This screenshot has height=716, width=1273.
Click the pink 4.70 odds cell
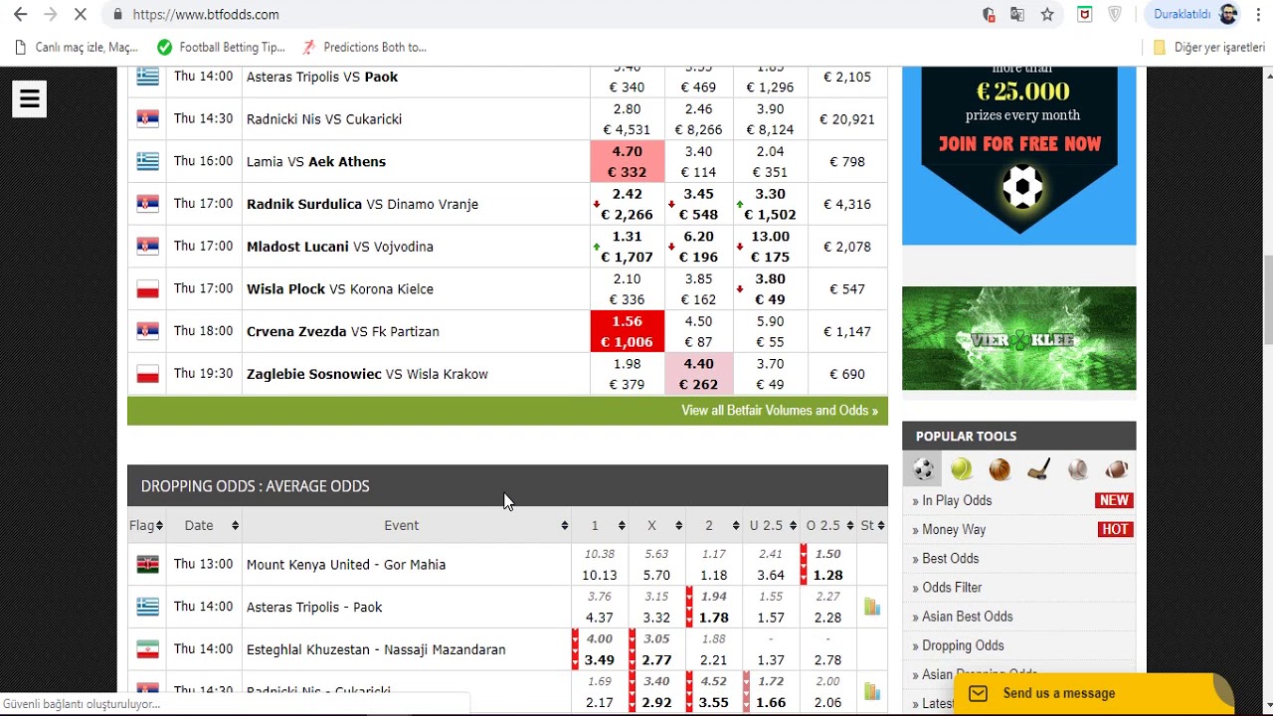coord(627,161)
